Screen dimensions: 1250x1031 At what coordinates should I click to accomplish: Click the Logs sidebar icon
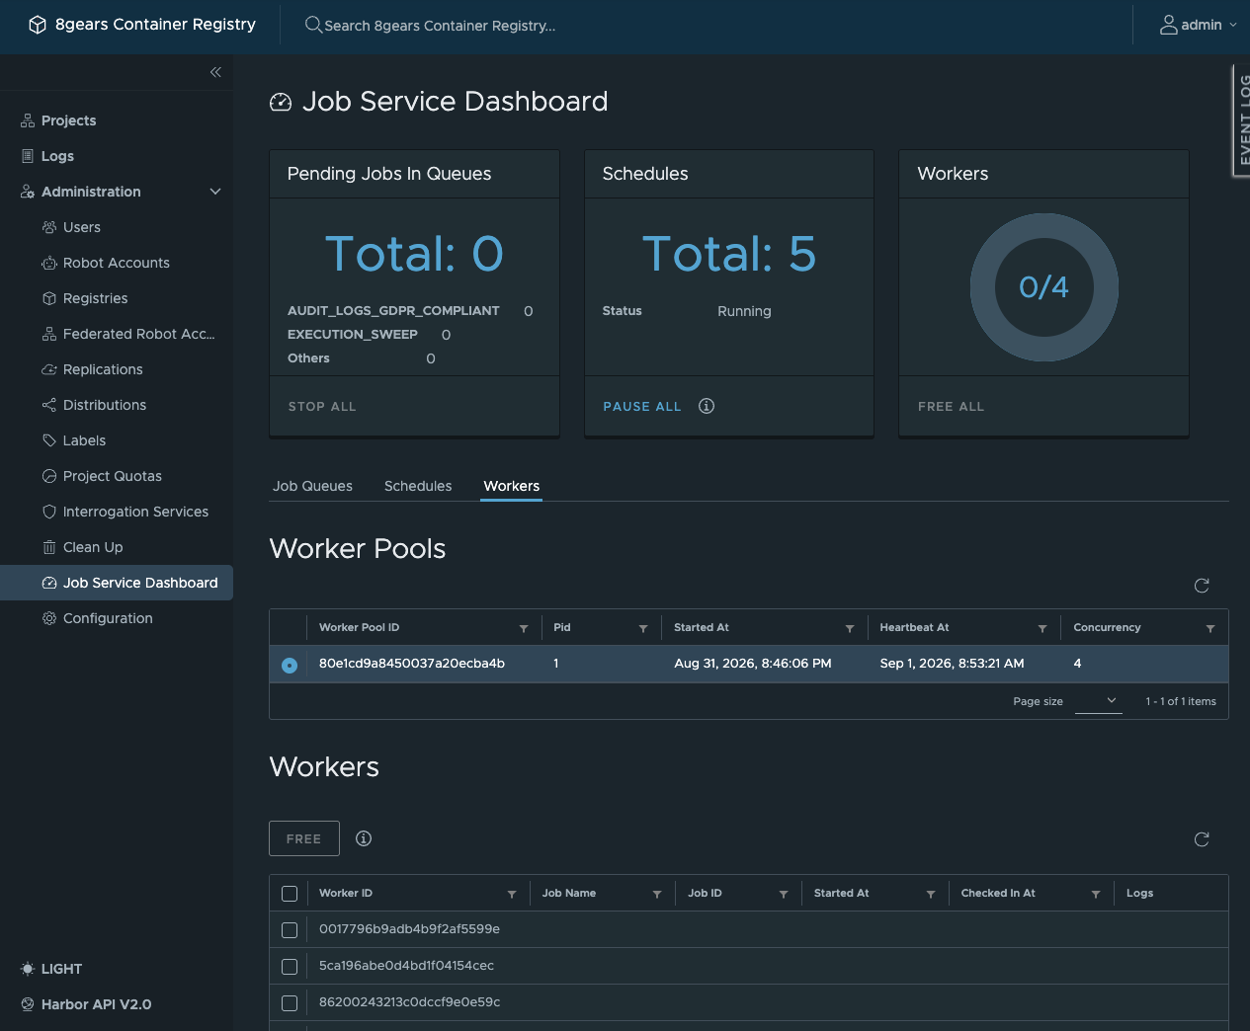(28, 156)
